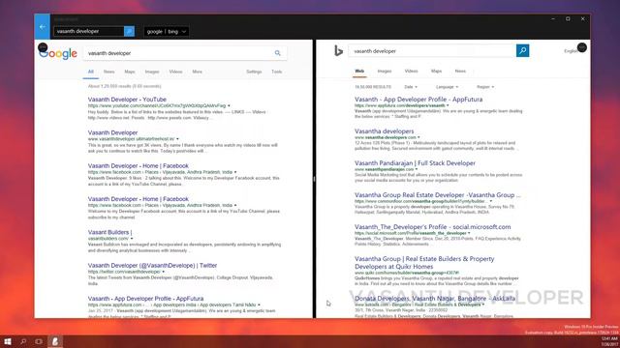Expand Bing Date filter dropdown
The image size is (620, 348).
[411, 87]
